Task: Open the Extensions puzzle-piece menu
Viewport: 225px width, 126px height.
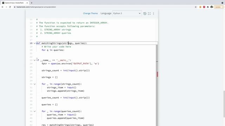Action: click(x=208, y=7)
